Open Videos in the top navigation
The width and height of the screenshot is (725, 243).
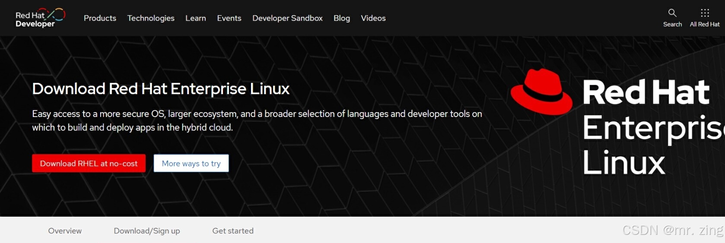click(373, 18)
